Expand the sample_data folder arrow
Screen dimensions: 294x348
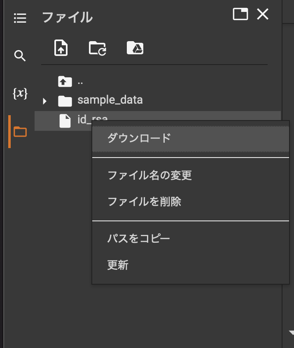click(45, 101)
